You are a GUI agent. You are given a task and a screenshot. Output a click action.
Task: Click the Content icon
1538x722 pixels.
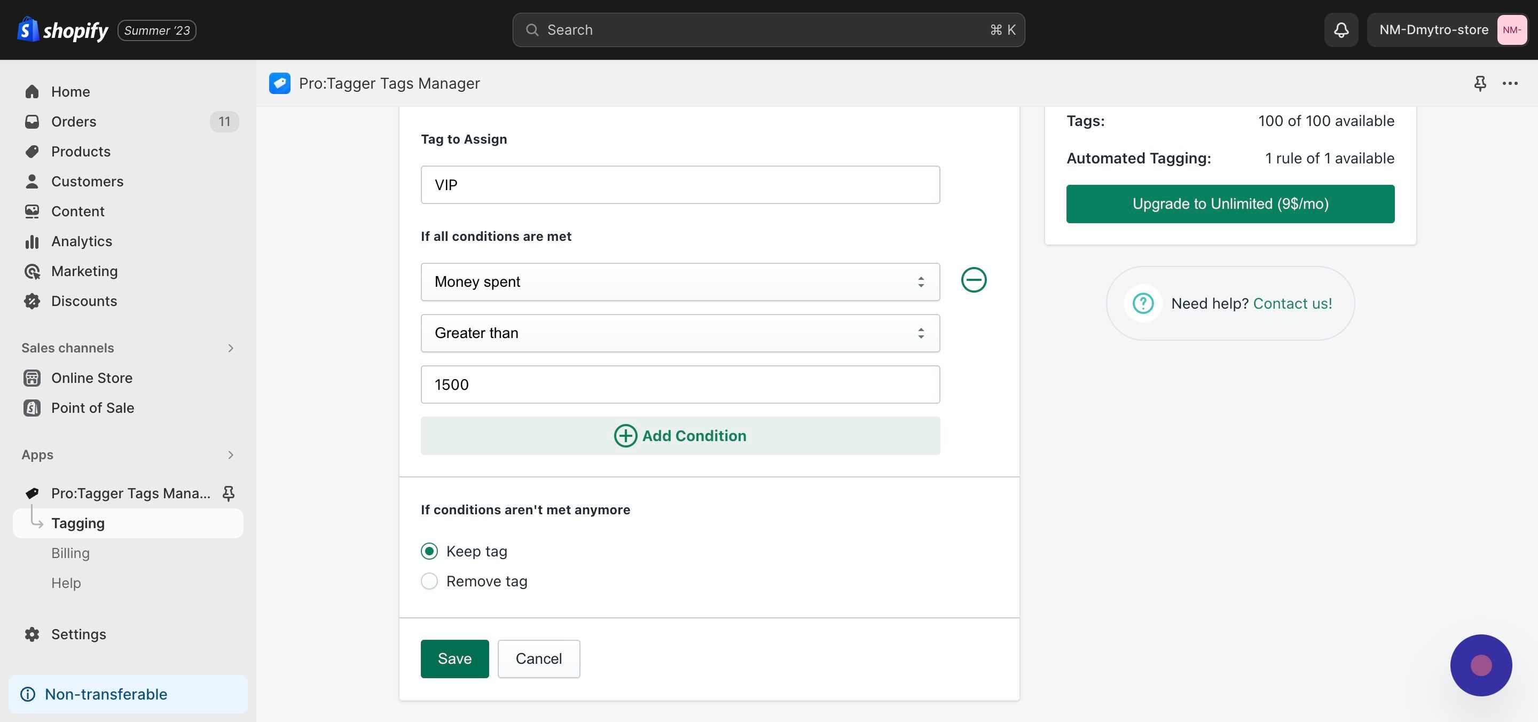(x=32, y=211)
